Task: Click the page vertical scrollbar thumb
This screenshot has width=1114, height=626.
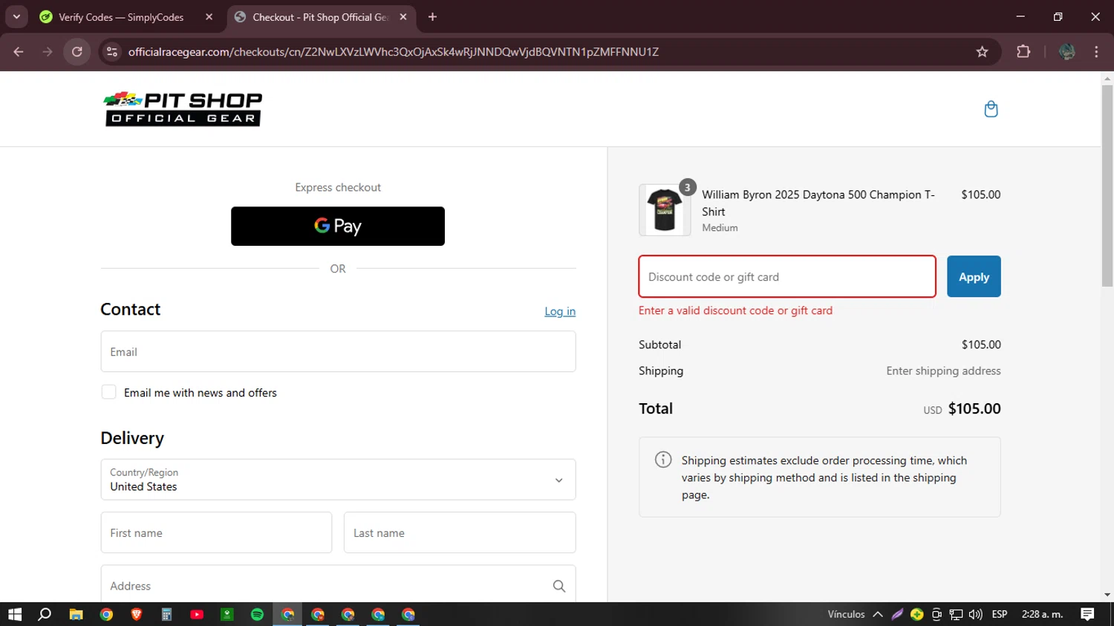Action: pyautogui.click(x=1107, y=186)
